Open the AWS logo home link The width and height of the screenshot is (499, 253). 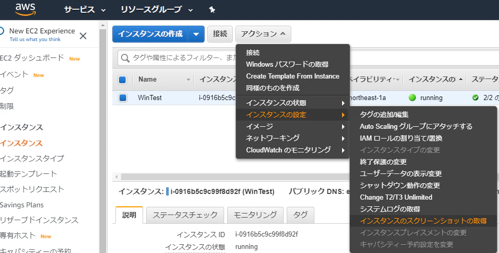[26, 10]
